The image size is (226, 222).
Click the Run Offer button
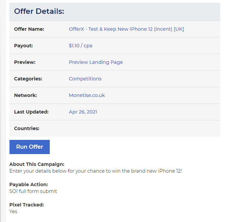click(29, 147)
